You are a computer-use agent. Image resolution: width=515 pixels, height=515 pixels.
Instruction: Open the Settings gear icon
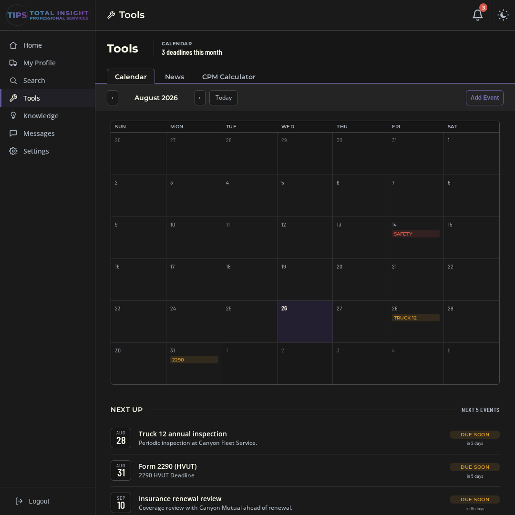pos(13,151)
